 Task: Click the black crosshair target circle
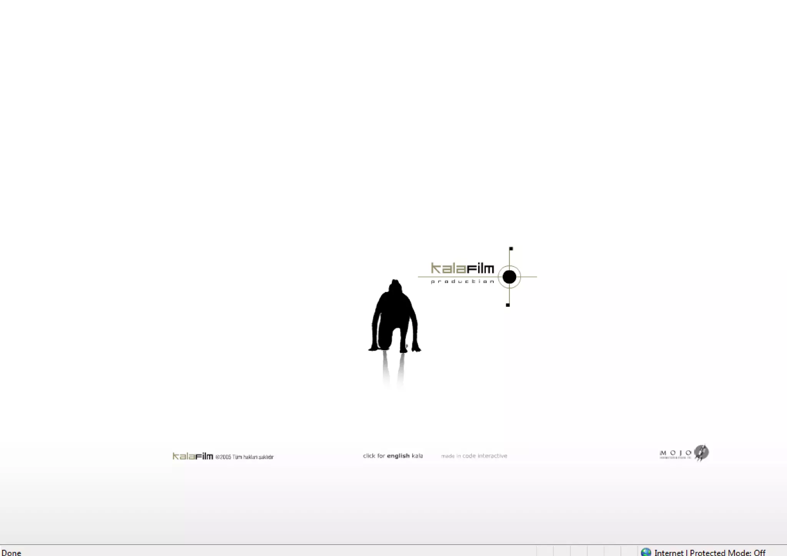509,276
